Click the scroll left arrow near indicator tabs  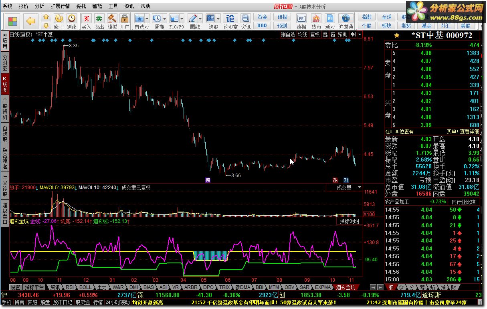tap(373, 287)
